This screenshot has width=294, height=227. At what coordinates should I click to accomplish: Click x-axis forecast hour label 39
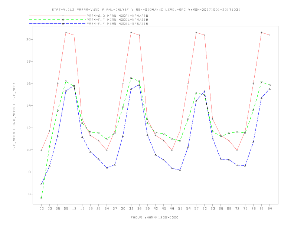click(147, 208)
